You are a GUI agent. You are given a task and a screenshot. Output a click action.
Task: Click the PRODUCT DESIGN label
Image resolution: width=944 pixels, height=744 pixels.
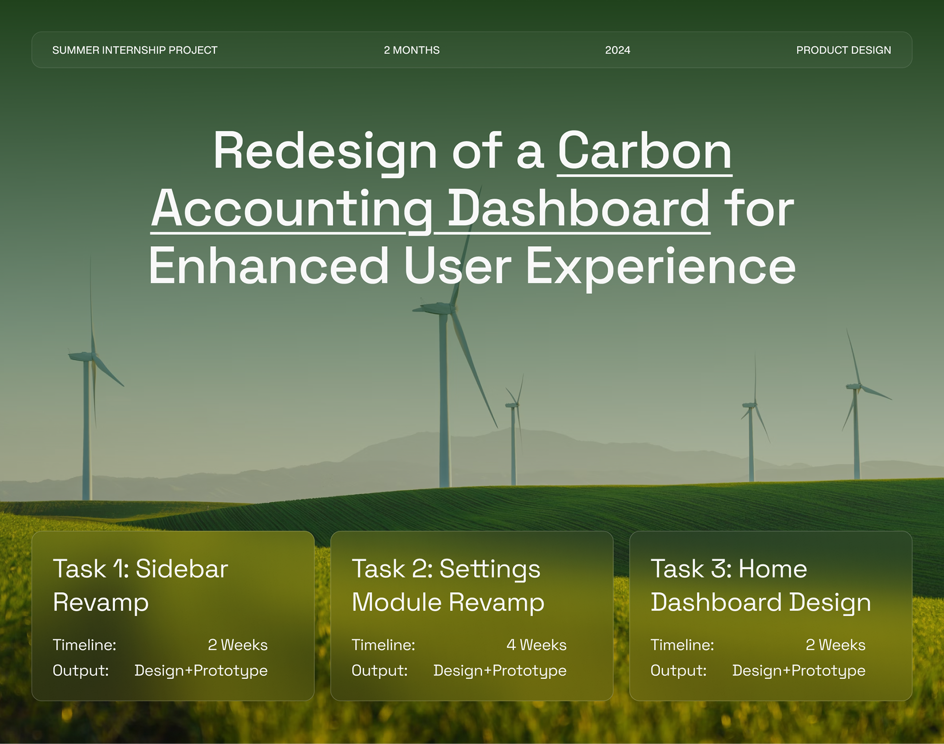click(843, 50)
